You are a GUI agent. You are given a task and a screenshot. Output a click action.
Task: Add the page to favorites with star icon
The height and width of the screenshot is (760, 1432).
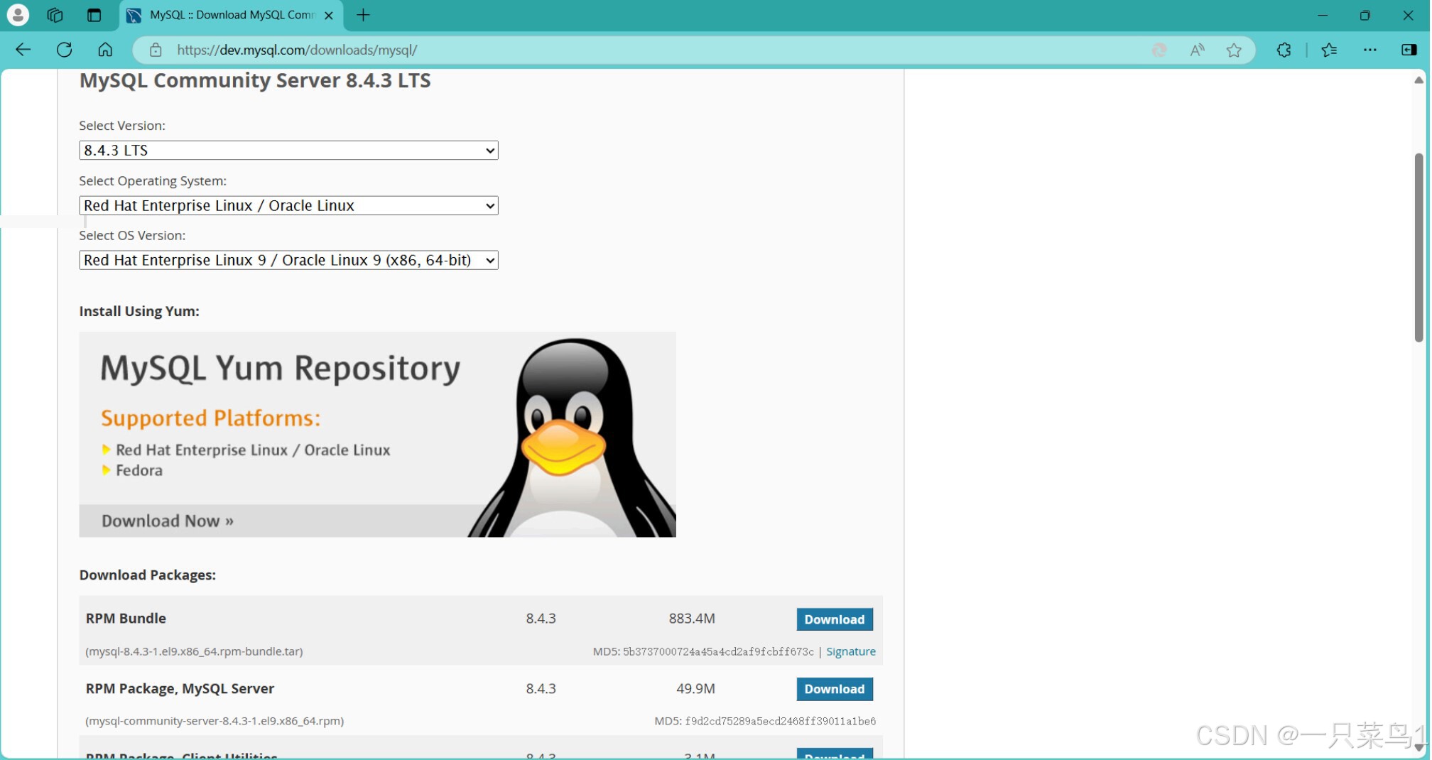[1234, 50]
